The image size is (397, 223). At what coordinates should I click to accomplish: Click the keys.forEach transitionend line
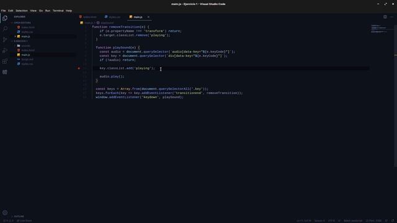pyautogui.click(x=169, y=93)
